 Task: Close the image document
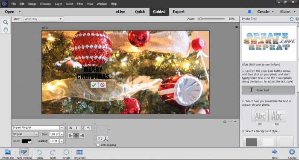237,27
